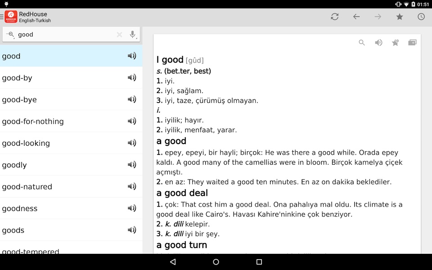This screenshot has height=270, width=432.
Task: Open the good-for-nothing entry
Action: [x=71, y=121]
